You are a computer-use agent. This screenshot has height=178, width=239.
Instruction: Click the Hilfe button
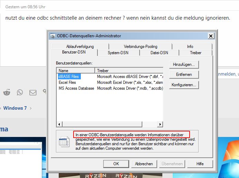point(200,164)
